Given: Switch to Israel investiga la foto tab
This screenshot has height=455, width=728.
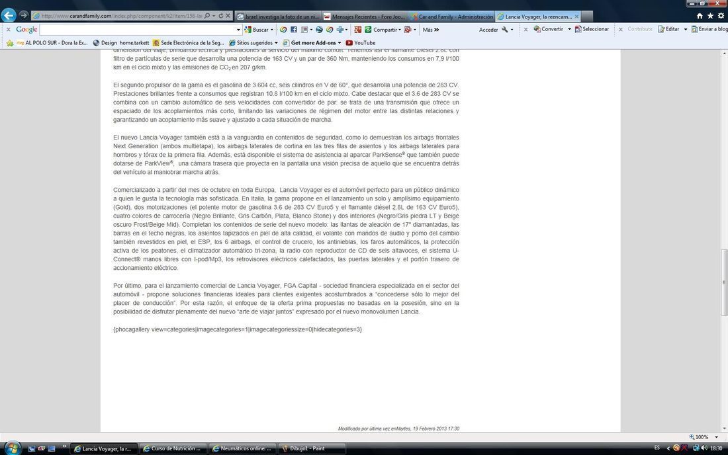Looking at the screenshot, I should pyautogui.click(x=278, y=17).
